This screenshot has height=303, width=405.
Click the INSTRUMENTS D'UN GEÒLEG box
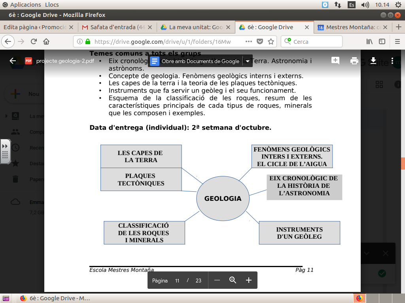(x=300, y=233)
